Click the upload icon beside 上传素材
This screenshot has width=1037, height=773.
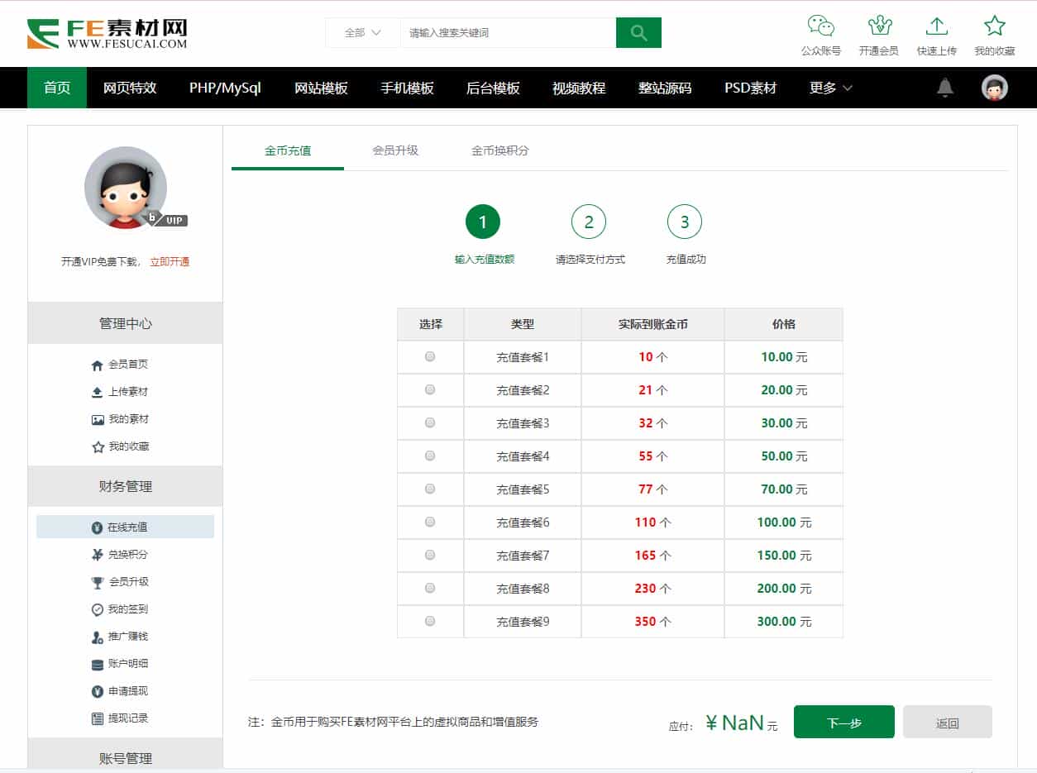pyautogui.click(x=98, y=392)
